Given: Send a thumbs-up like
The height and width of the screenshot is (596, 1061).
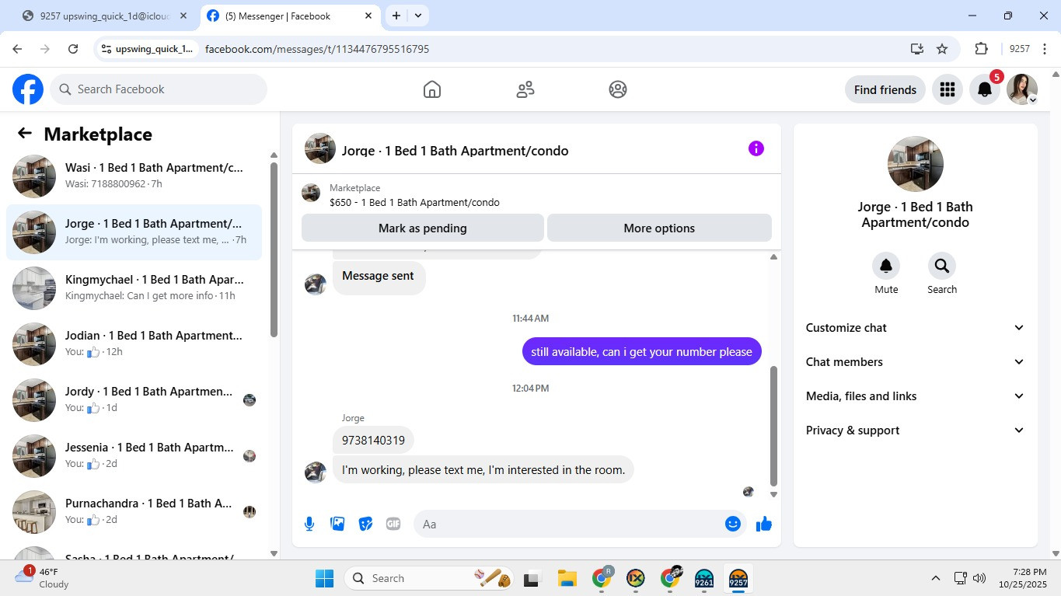Looking at the screenshot, I should [764, 524].
